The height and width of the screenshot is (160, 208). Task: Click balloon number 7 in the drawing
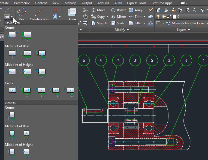coord(118,60)
